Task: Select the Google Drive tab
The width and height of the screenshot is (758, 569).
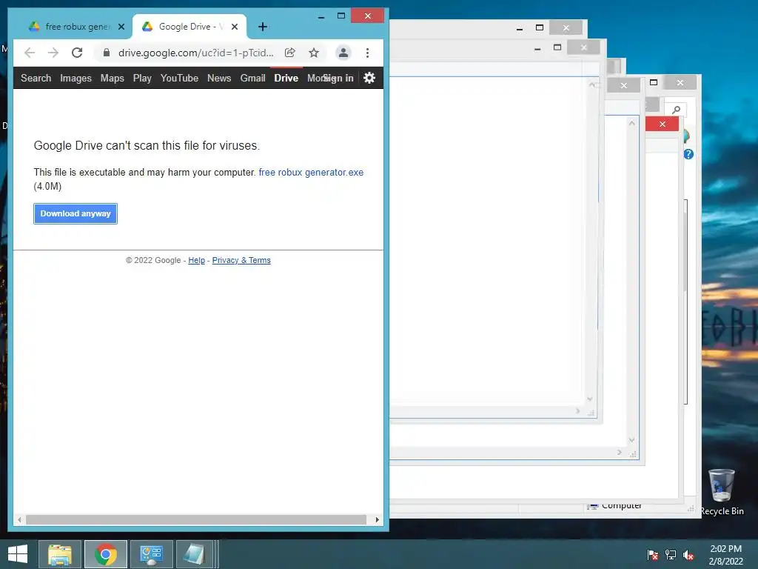Action: tap(189, 27)
